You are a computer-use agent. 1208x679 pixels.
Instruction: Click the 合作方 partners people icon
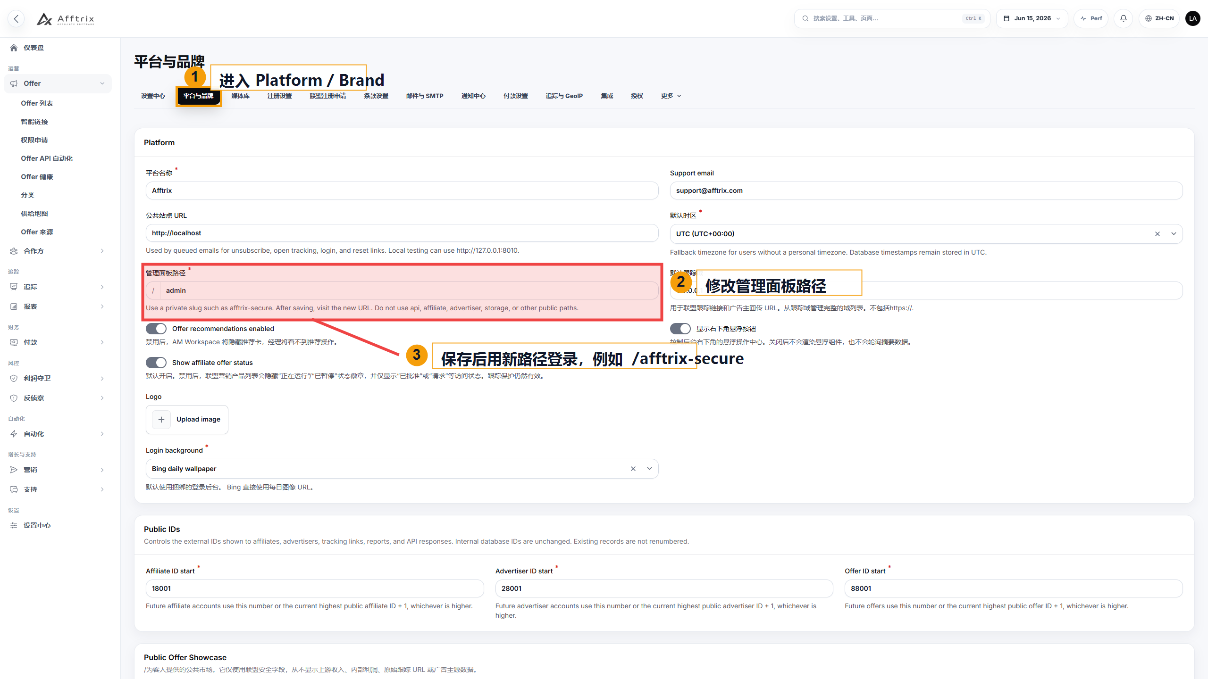tap(14, 251)
